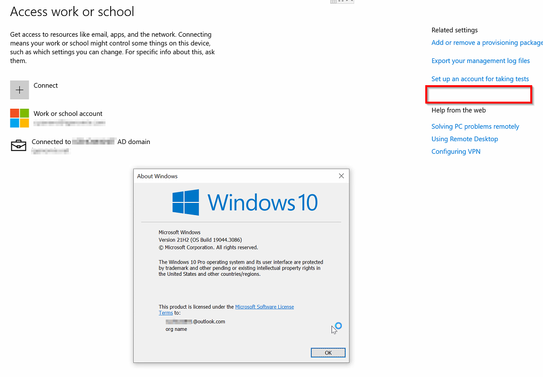Open Add or remove a provisioning package
Screen dimensions: 543x377
(487, 42)
